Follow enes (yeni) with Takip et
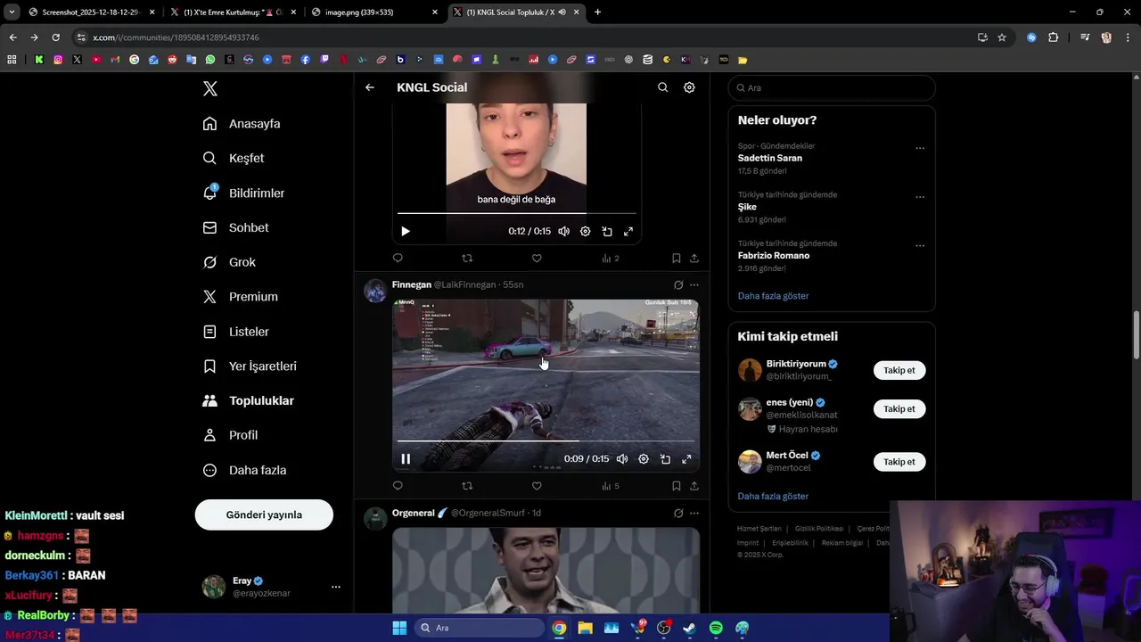The height and width of the screenshot is (642, 1141). pos(899,408)
